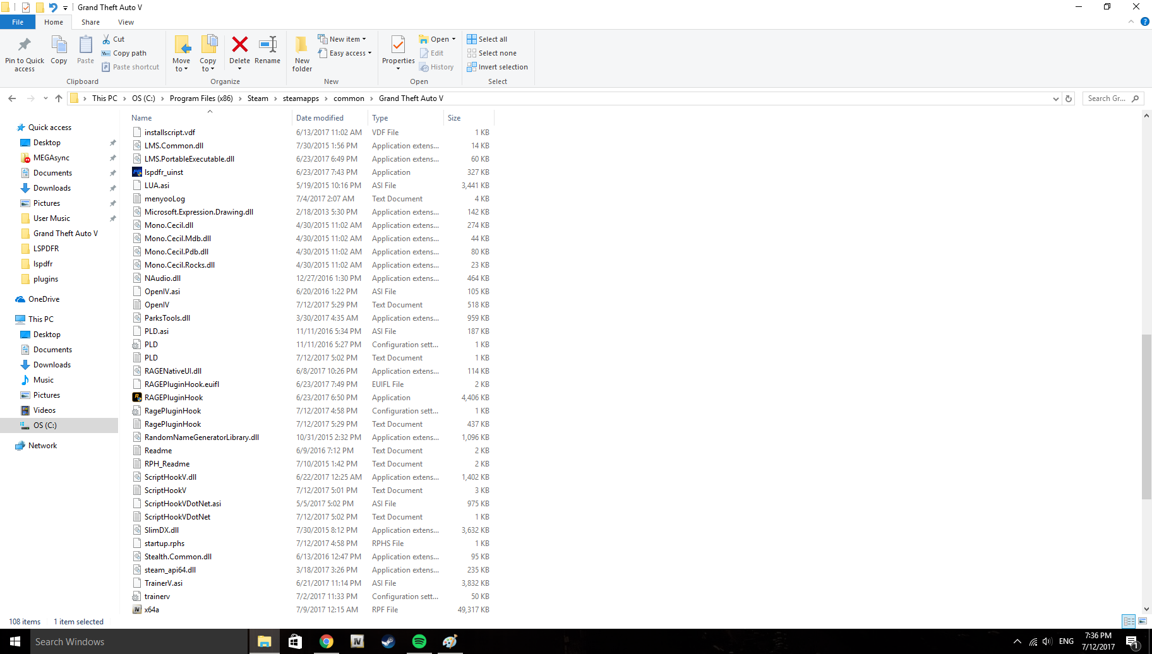This screenshot has height=654, width=1152.
Task: Open the Easy access dropdown
Action: tap(345, 53)
